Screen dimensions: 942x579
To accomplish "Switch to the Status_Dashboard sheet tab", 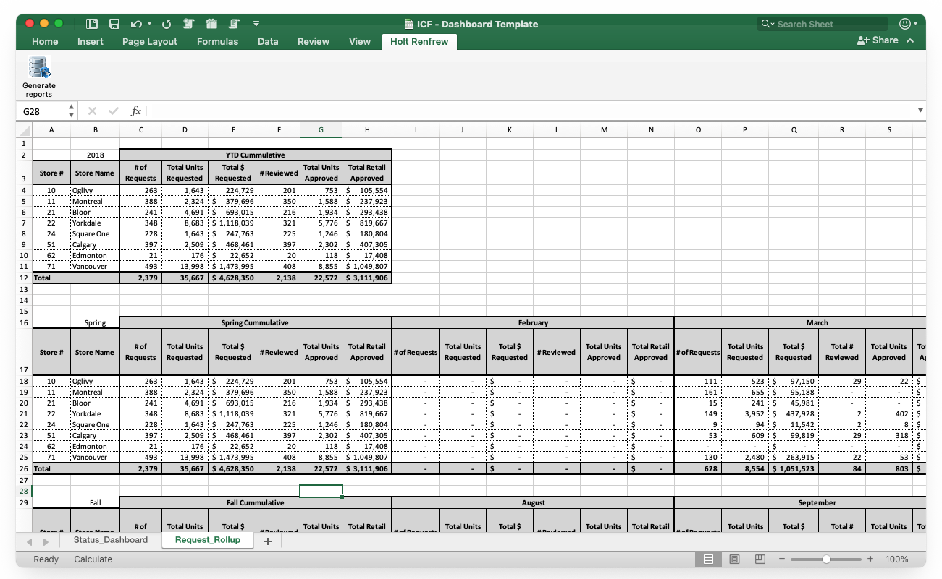I will pos(109,540).
